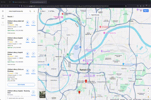Click the Results info icon
This screenshot has width=151, height=100.
point(13,16)
